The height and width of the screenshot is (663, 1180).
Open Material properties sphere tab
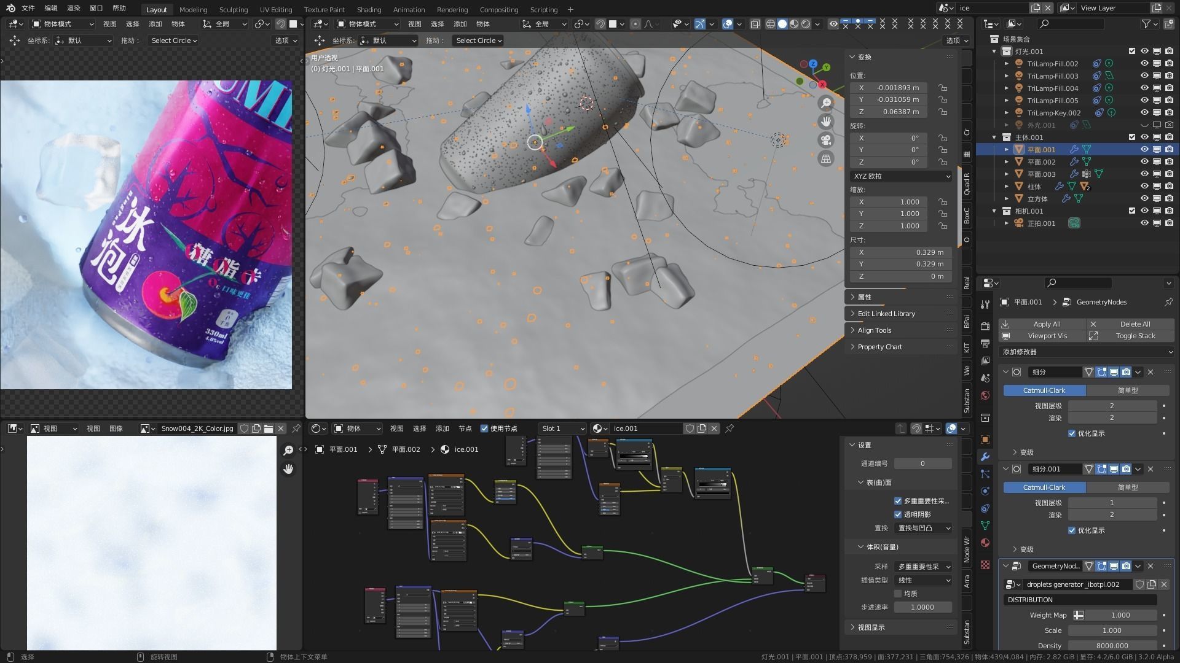pyautogui.click(x=985, y=543)
